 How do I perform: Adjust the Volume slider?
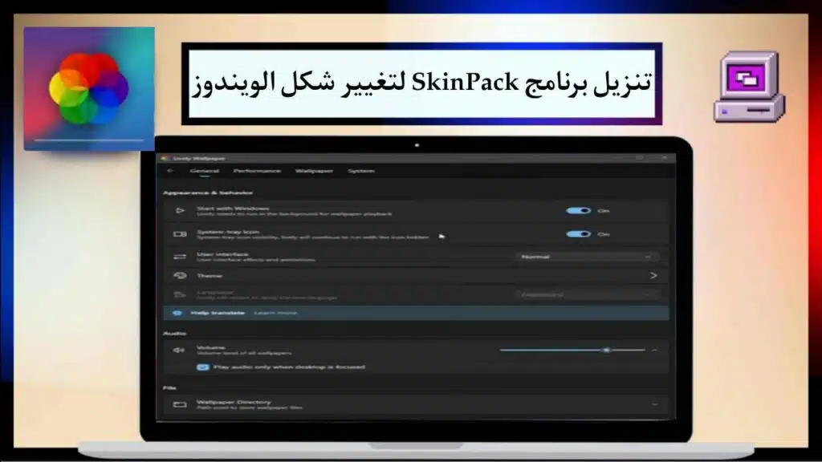572,350
